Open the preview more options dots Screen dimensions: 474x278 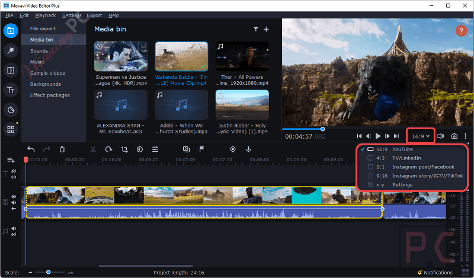[465, 136]
